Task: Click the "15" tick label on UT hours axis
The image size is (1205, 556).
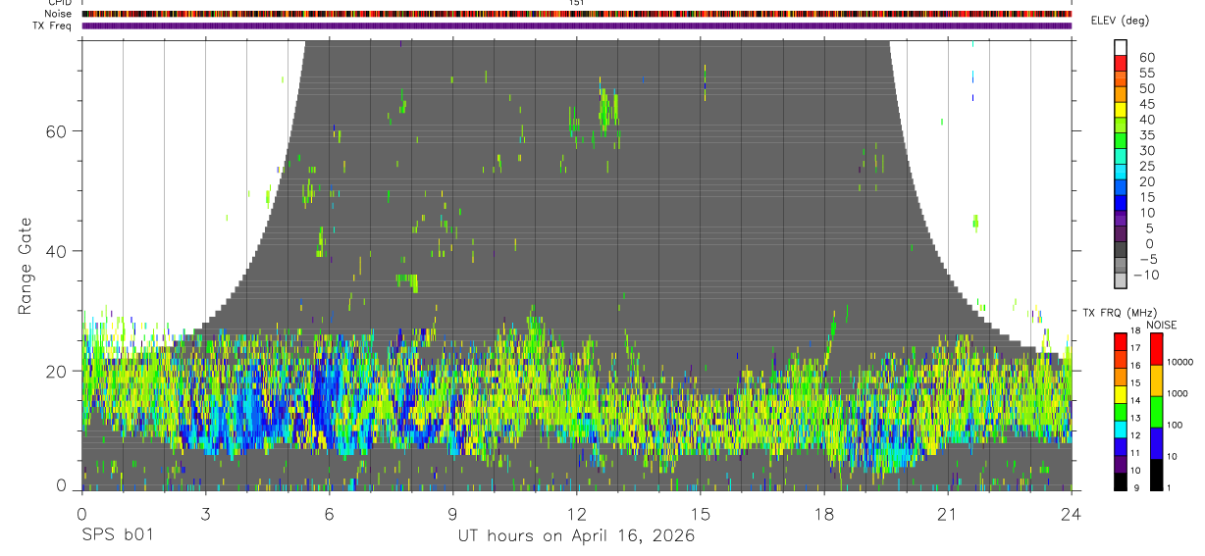Action: [700, 513]
